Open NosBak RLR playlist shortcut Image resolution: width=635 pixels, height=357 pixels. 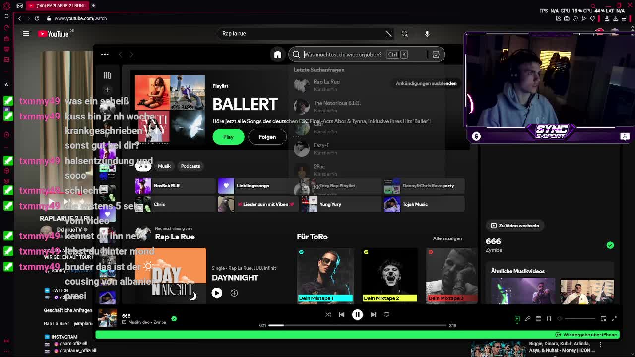pyautogui.click(x=175, y=186)
